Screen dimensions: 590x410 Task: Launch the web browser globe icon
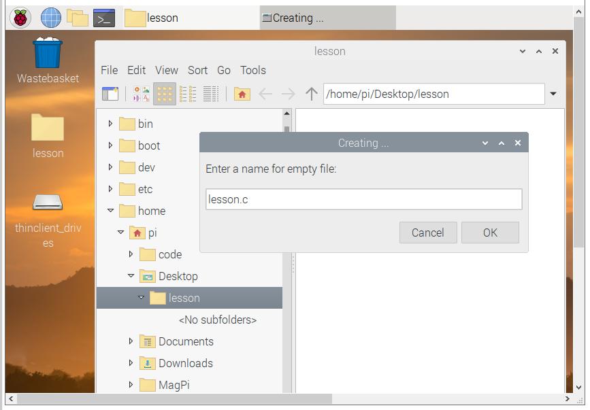51,18
